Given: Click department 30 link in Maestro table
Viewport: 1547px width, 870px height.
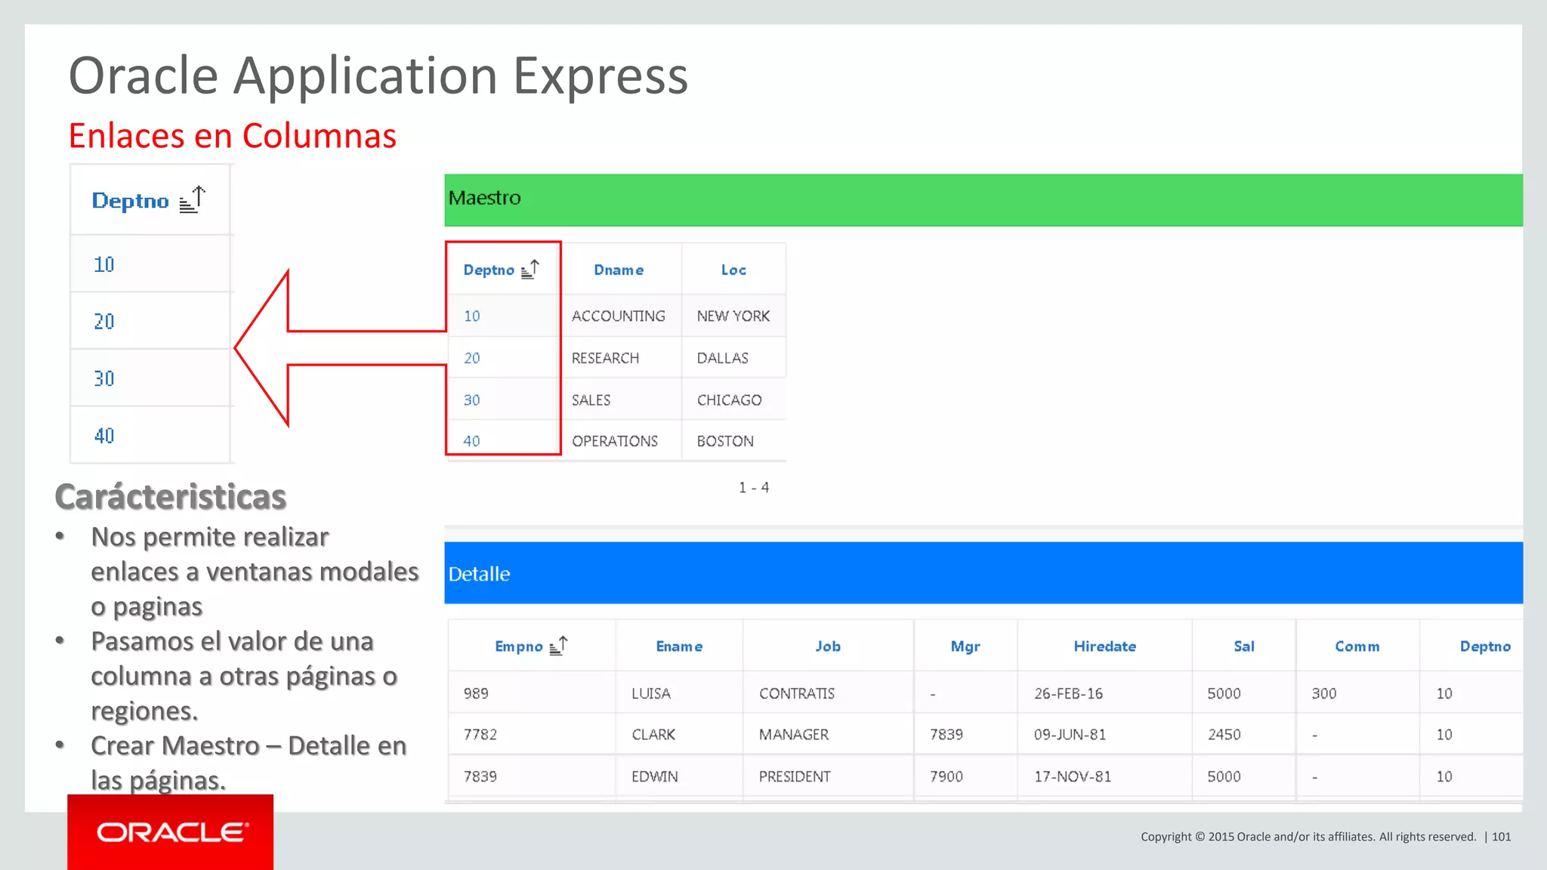Looking at the screenshot, I should point(471,400).
